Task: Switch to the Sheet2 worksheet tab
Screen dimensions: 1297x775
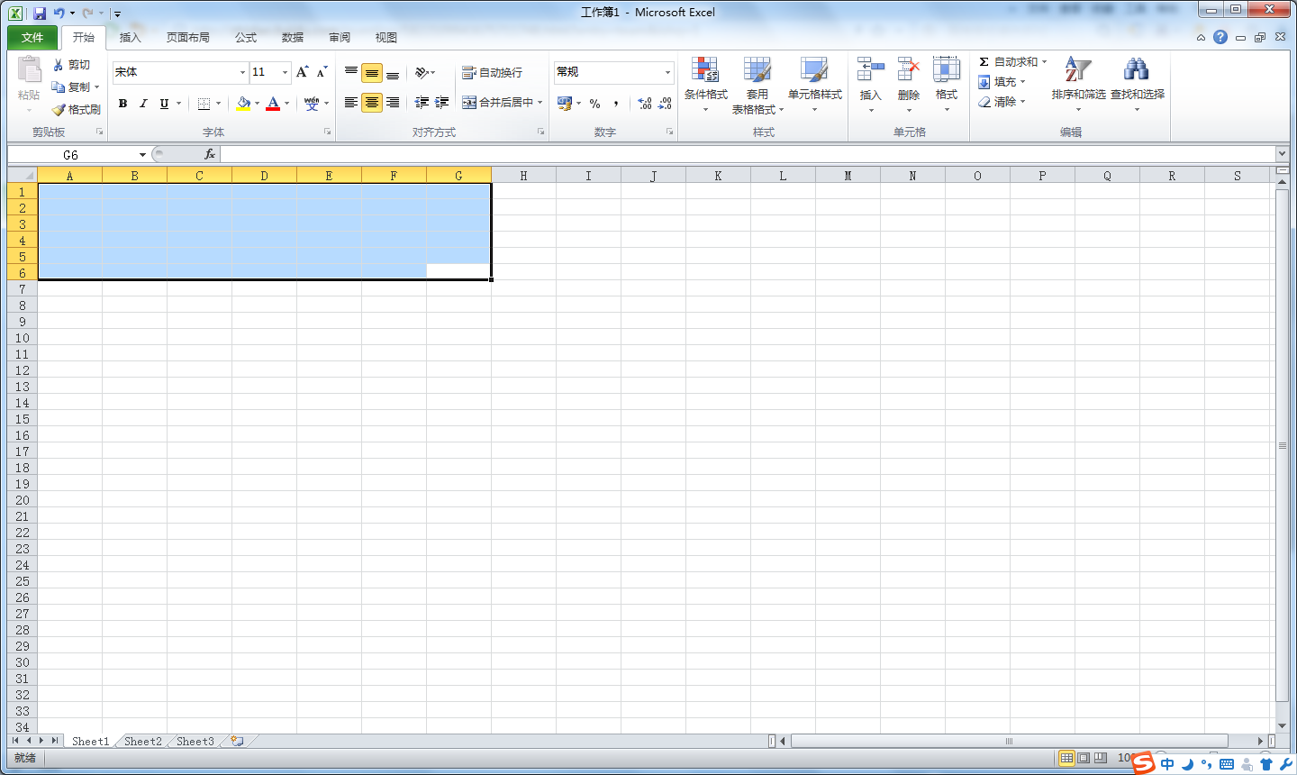Action: (143, 742)
